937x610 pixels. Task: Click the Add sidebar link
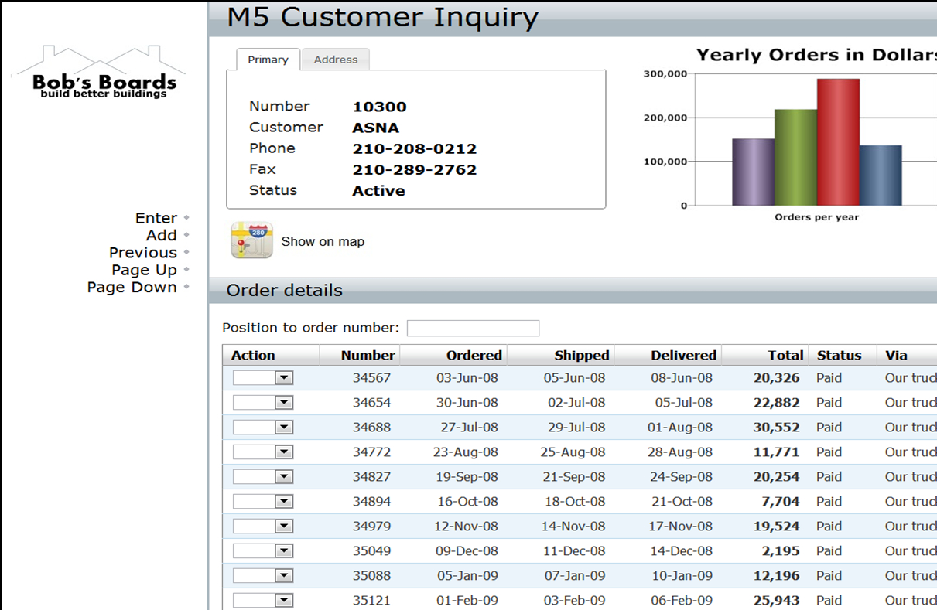coord(162,235)
